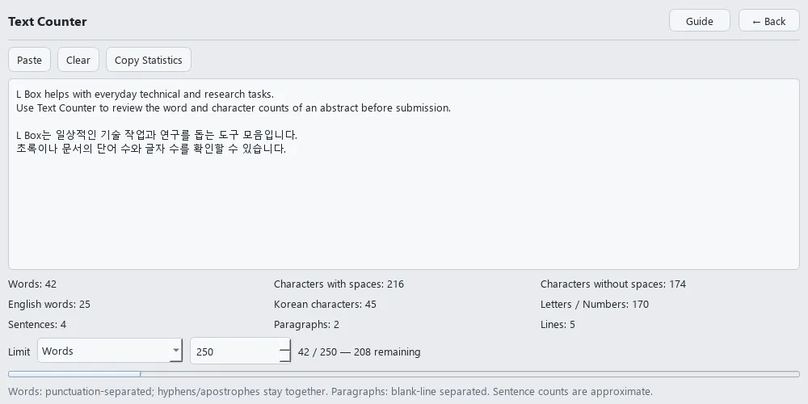
Task: Click the Korean line starting '초록이나 문서의'
Action: tap(151, 149)
